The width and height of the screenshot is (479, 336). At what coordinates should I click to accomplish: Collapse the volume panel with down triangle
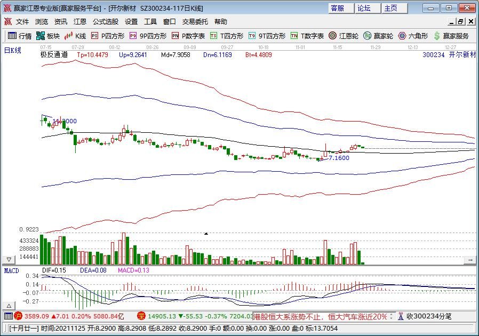point(9,260)
